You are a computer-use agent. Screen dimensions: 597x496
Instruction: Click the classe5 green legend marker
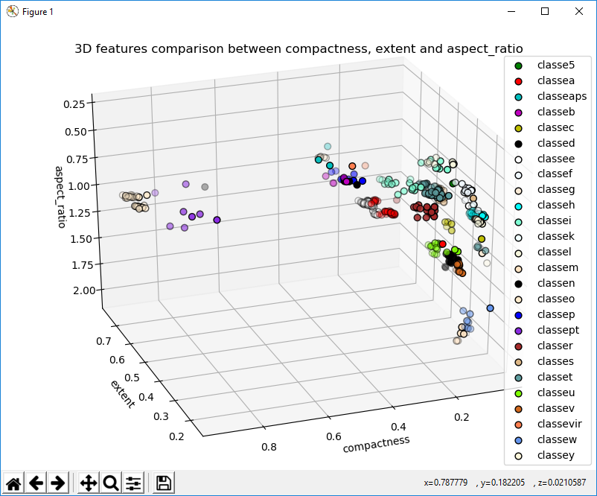pyautogui.click(x=519, y=65)
